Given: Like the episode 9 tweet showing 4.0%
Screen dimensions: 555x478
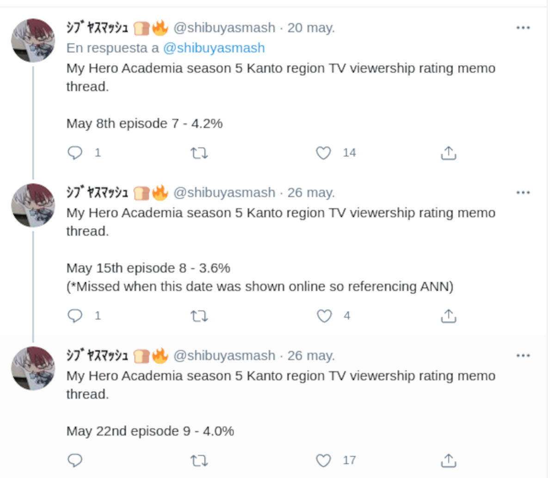Looking at the screenshot, I should click(323, 460).
